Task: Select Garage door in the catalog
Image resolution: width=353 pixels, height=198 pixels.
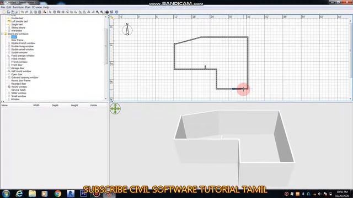Action: point(18,68)
